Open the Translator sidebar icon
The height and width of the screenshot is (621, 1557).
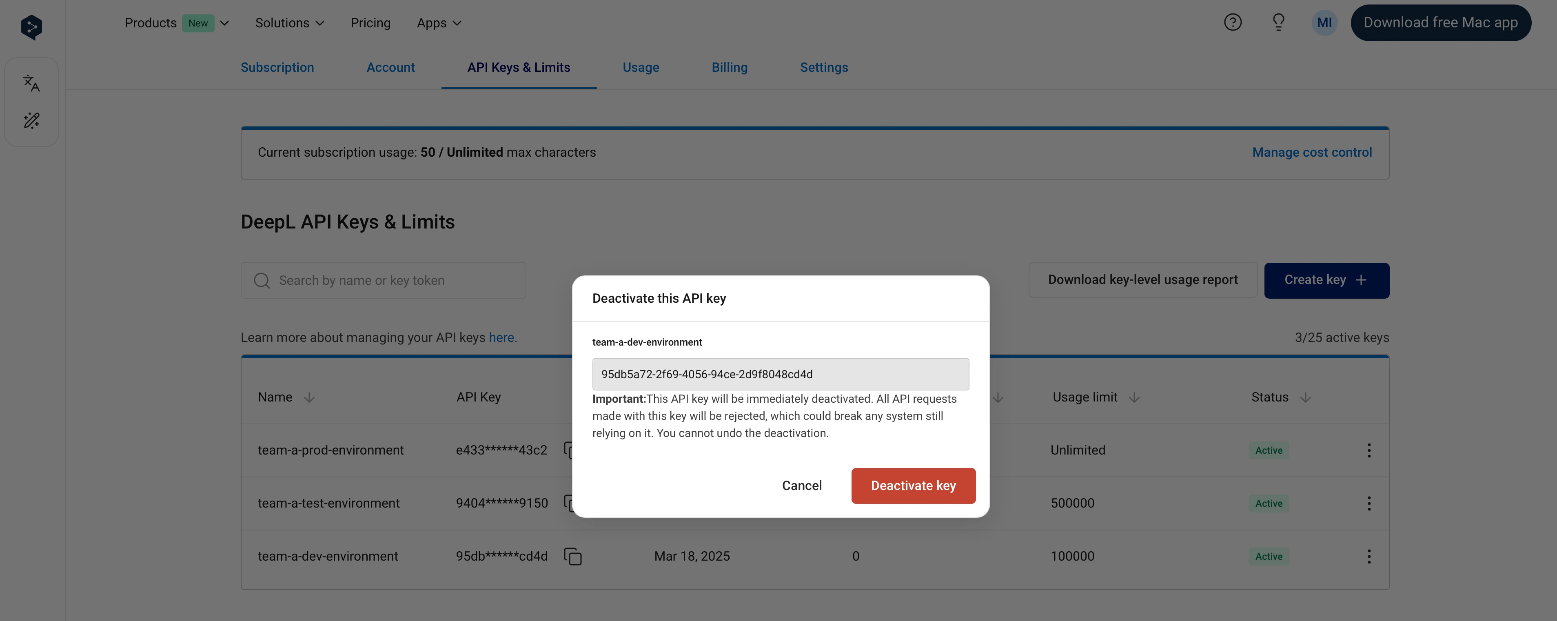coord(31,83)
